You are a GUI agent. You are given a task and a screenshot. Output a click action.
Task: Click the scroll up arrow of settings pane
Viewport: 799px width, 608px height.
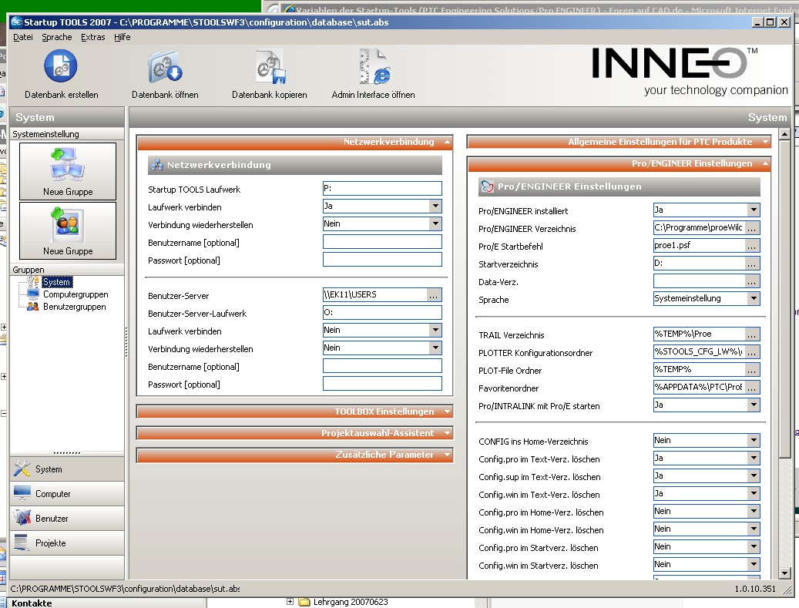(784, 134)
